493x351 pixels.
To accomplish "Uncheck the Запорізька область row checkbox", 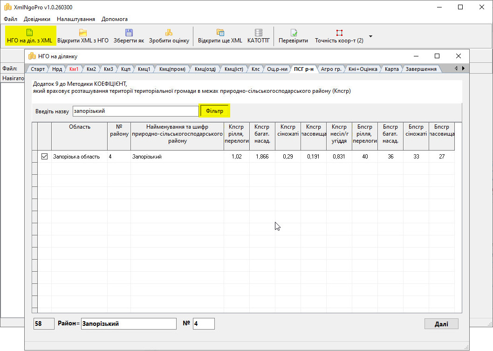I will pyautogui.click(x=45, y=157).
